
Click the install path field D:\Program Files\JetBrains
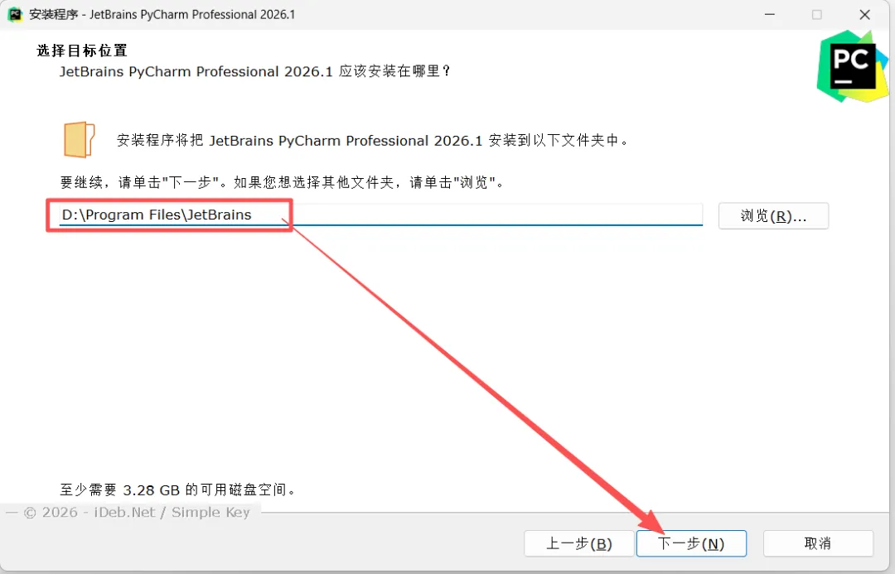click(380, 215)
